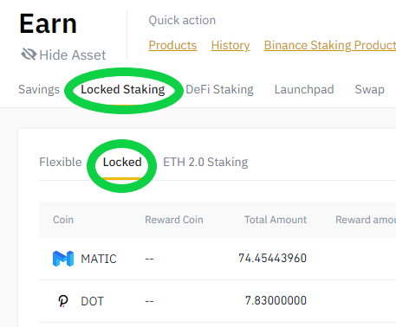
Task: Switch to the Savings tab
Action: coord(39,89)
